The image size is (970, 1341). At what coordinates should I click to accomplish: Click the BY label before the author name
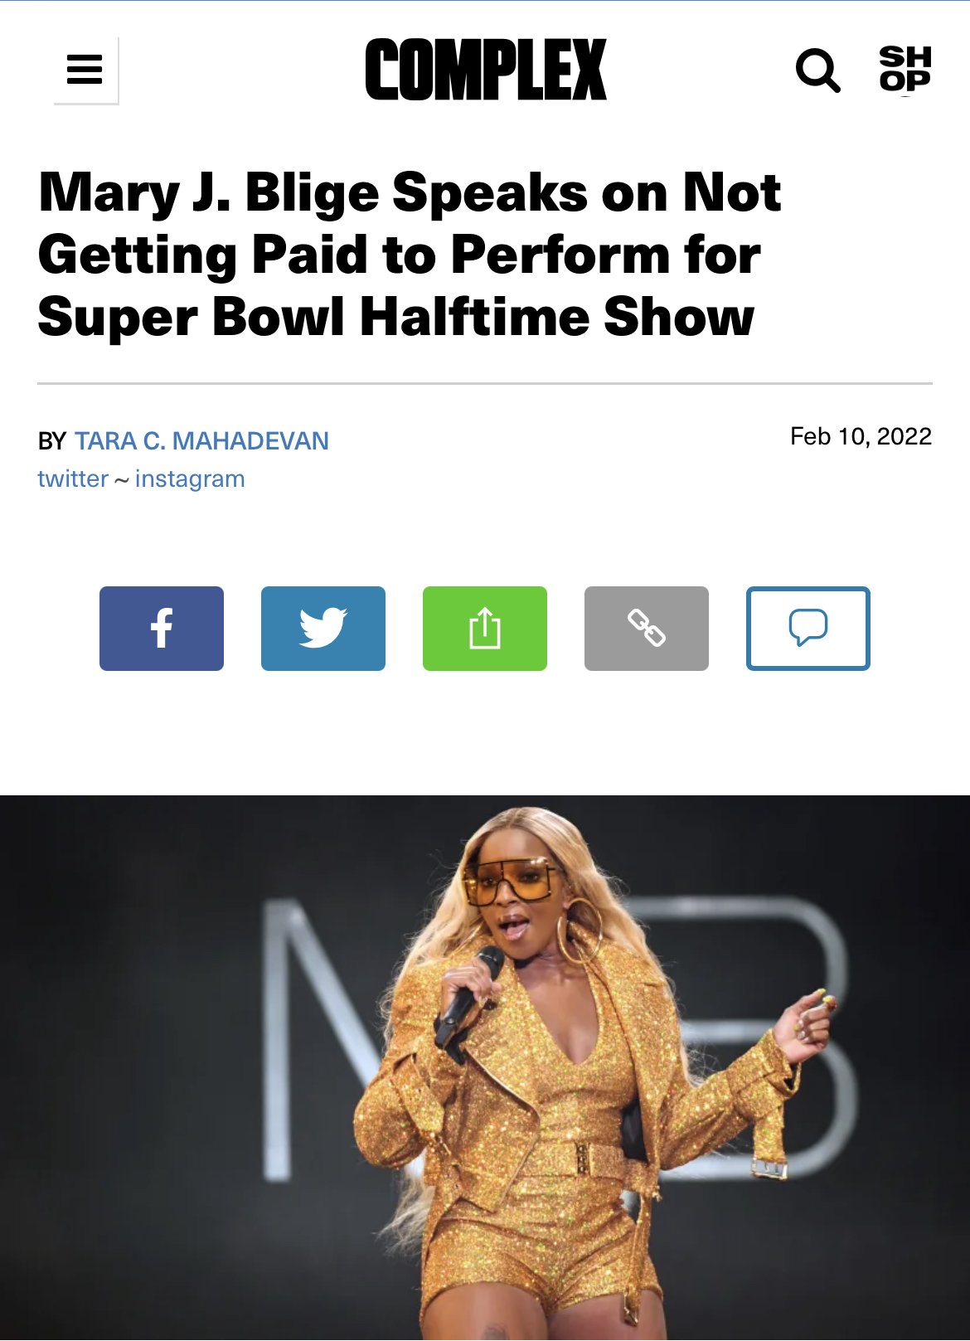51,441
